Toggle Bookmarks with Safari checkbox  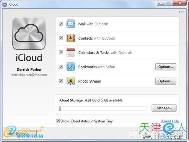tap(61, 67)
